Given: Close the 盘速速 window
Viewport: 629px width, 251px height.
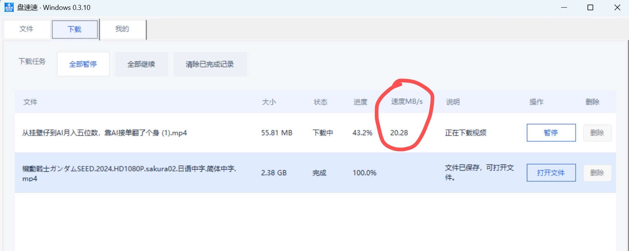Looking at the screenshot, I should tap(617, 7).
